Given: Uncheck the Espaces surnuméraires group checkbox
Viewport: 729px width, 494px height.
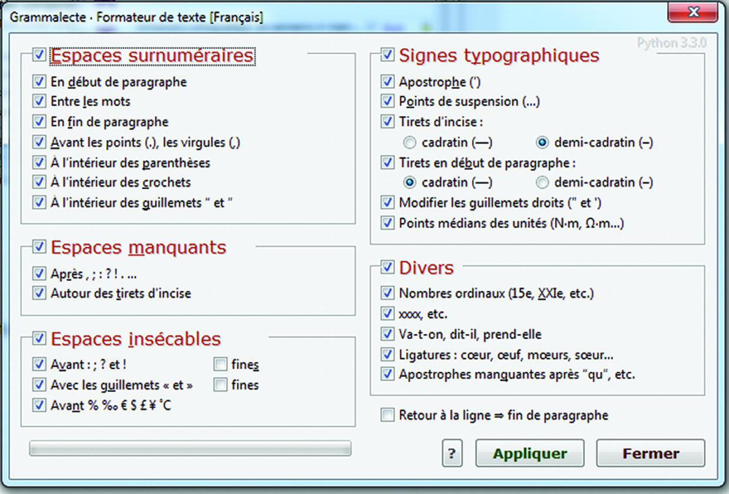Looking at the screenshot, I should click(x=39, y=55).
